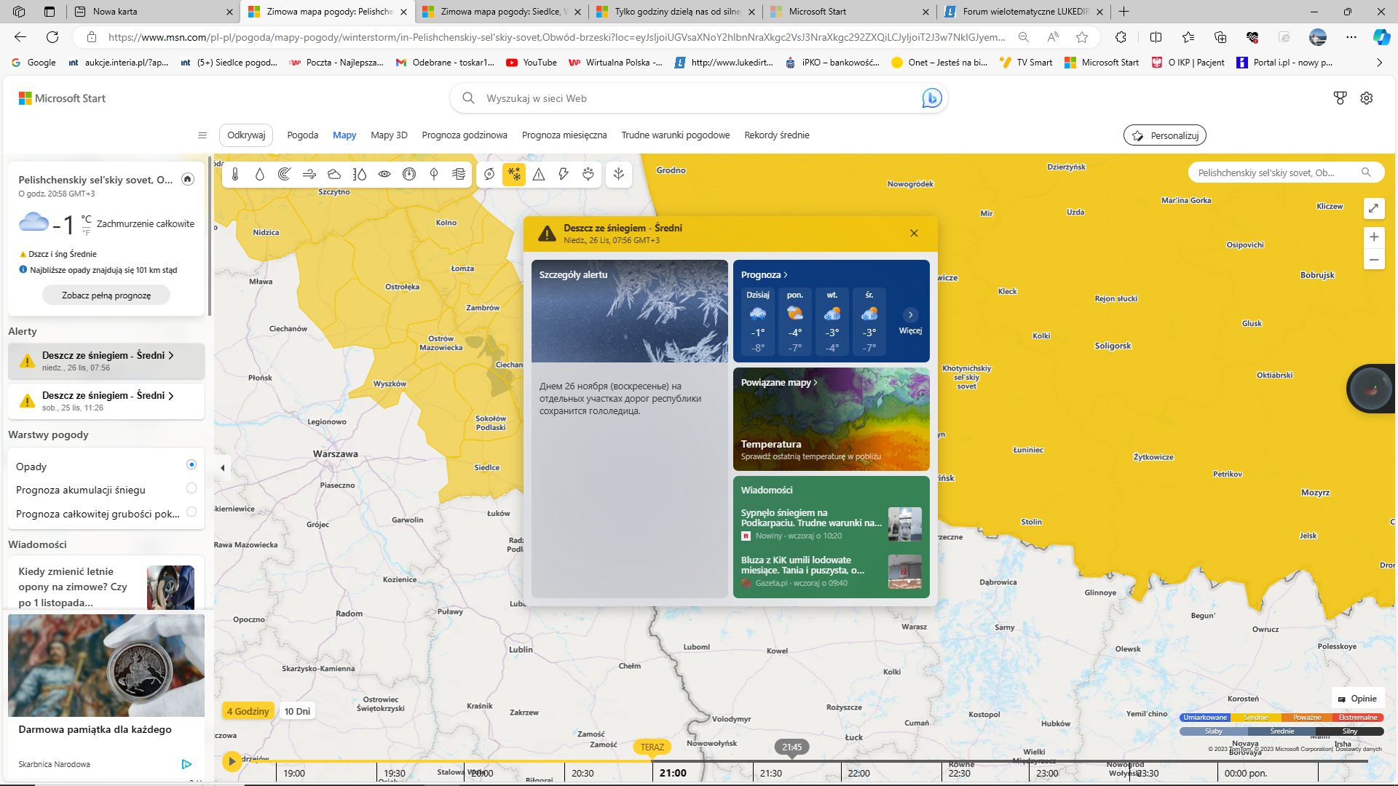
Task: Select the lightning map icon
Action: 564,174
